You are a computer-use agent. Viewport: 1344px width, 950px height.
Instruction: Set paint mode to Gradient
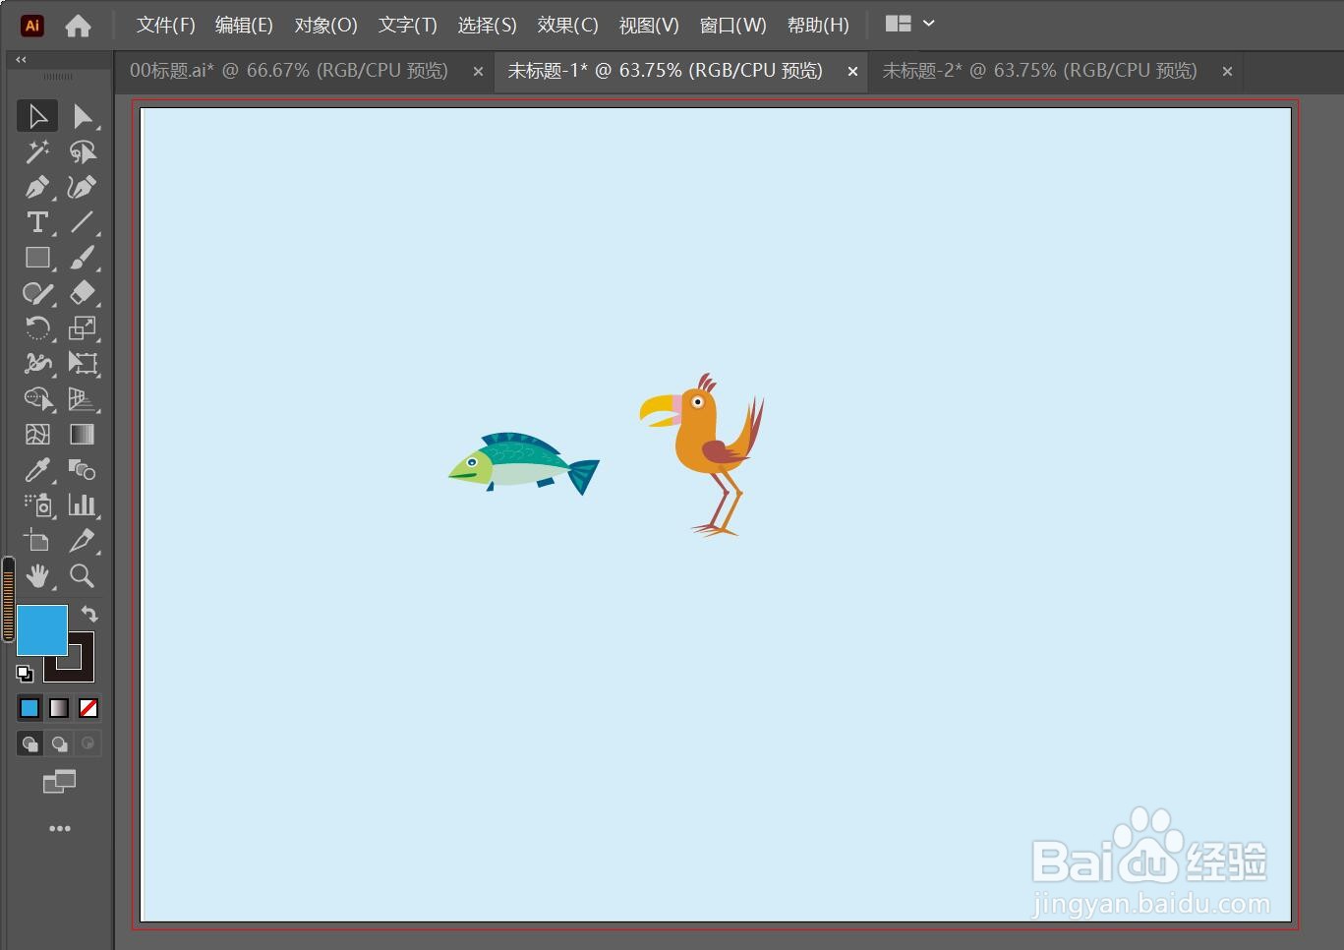click(x=59, y=708)
